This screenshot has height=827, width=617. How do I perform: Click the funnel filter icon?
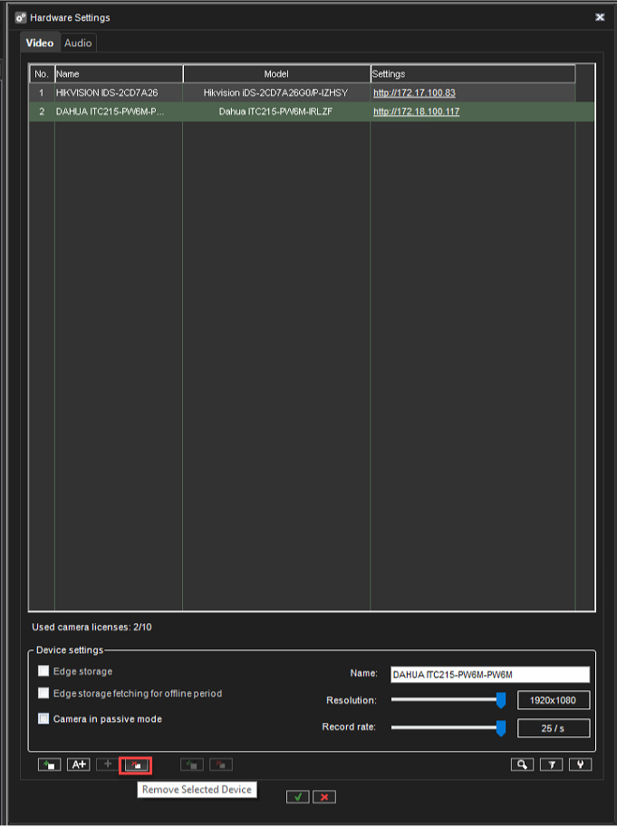(551, 764)
